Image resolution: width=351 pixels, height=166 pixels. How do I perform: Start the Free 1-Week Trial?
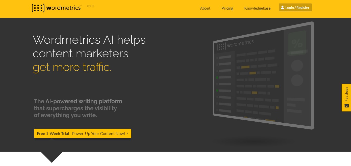tap(83, 133)
